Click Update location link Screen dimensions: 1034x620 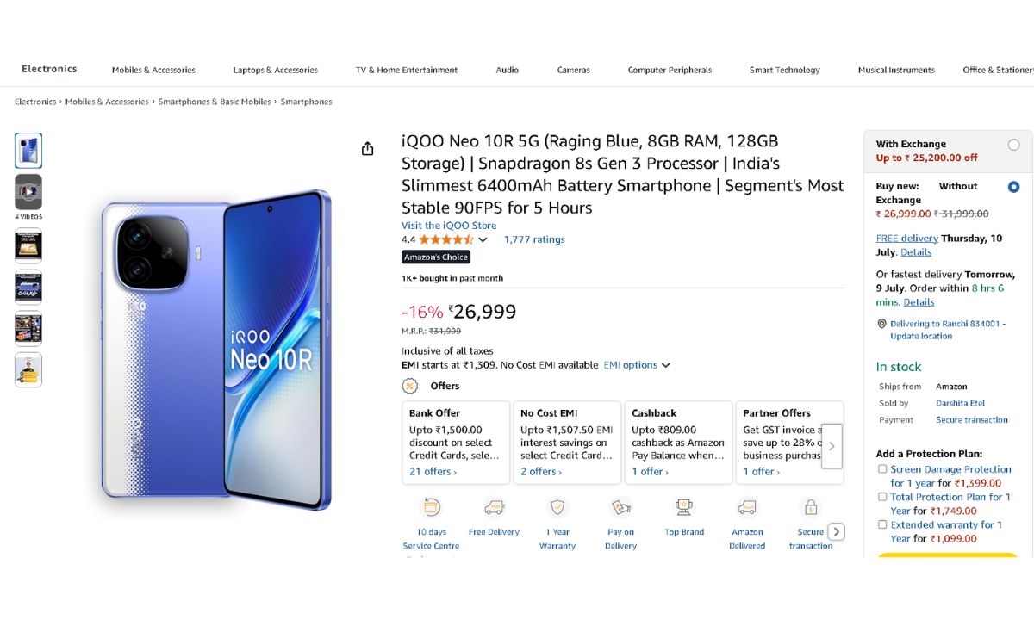click(x=921, y=337)
